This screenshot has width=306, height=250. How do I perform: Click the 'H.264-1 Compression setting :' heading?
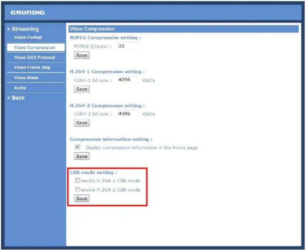[x=107, y=72]
